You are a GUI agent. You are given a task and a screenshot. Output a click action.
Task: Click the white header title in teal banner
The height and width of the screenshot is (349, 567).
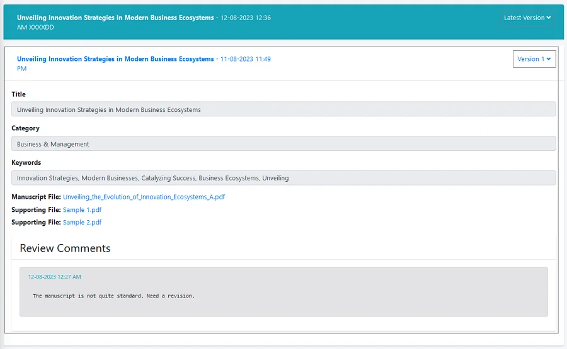(115, 18)
